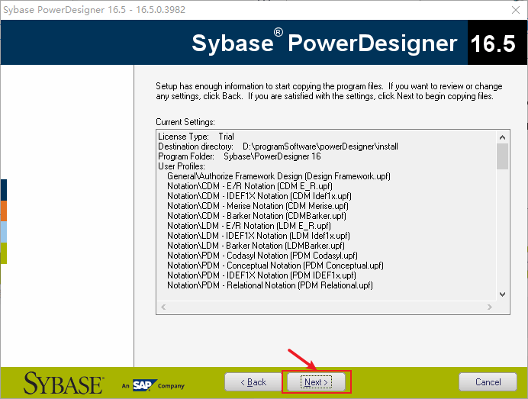The height and width of the screenshot is (399, 528).
Task: Click the 'License Type: Trial' line
Action: coord(195,137)
